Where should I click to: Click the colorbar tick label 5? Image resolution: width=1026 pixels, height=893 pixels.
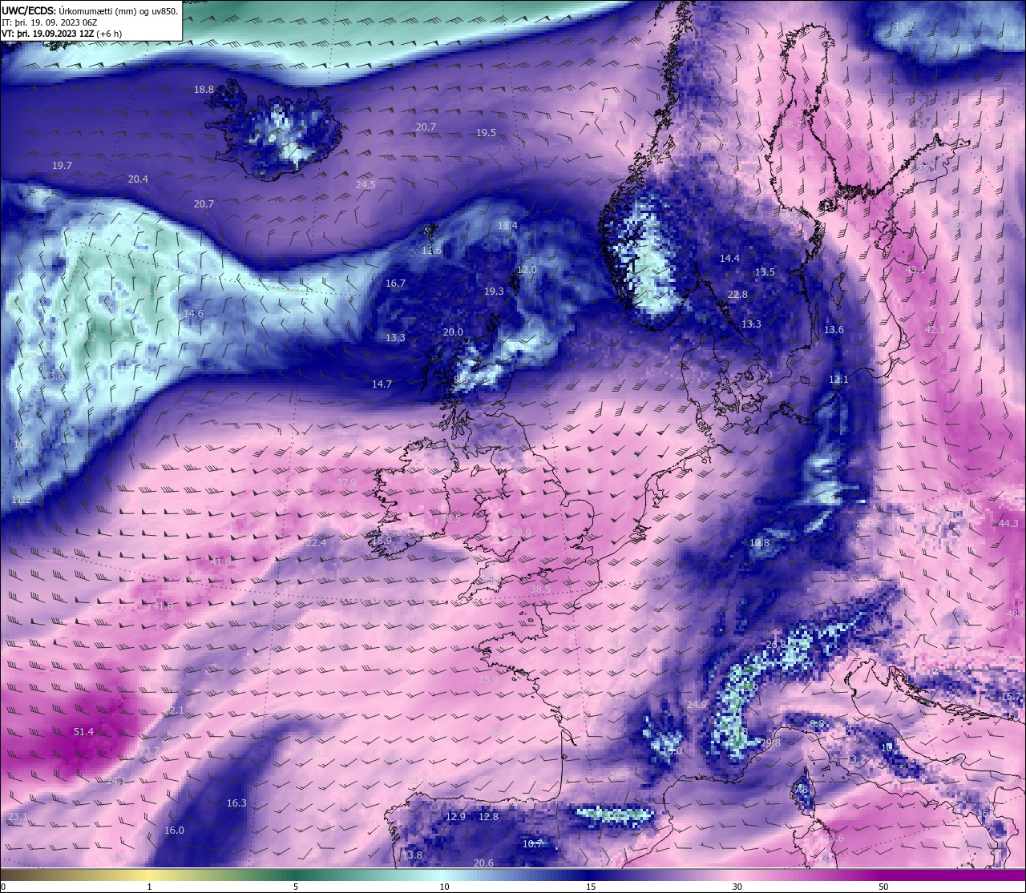[296, 887]
